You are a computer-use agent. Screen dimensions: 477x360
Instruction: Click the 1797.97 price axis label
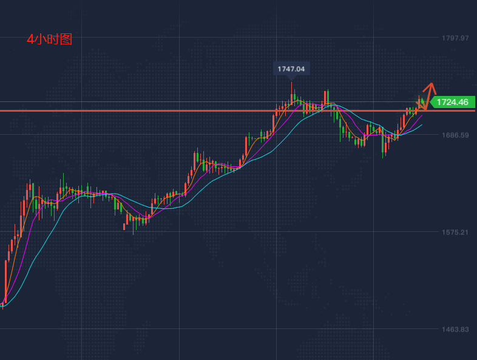[x=455, y=38]
